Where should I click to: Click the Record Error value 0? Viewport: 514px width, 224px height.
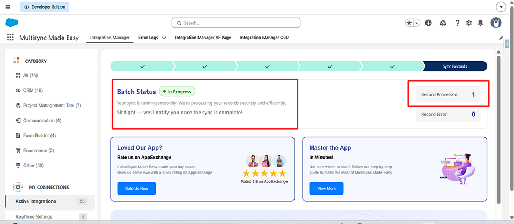(473, 114)
